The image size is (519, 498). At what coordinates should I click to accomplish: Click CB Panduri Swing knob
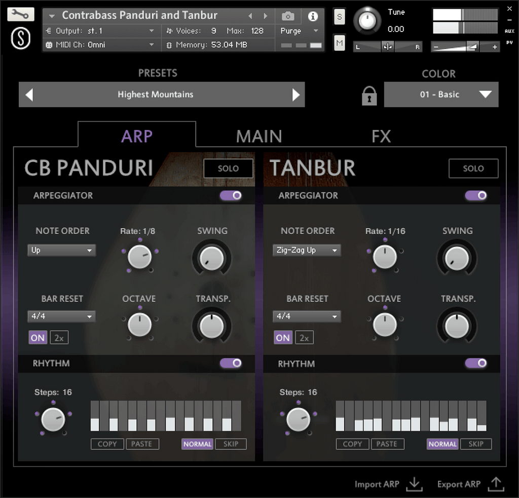(212, 258)
